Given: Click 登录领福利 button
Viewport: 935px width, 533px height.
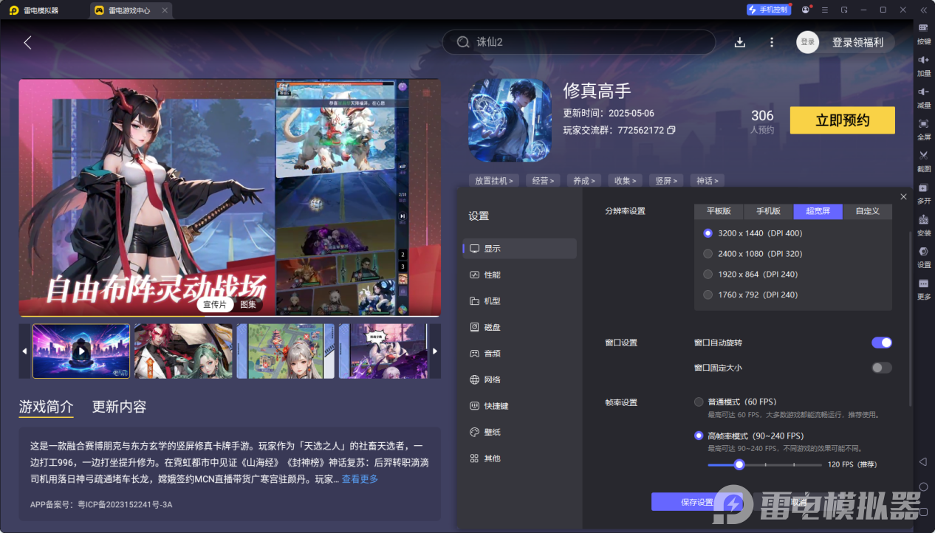Looking at the screenshot, I should click(x=857, y=42).
